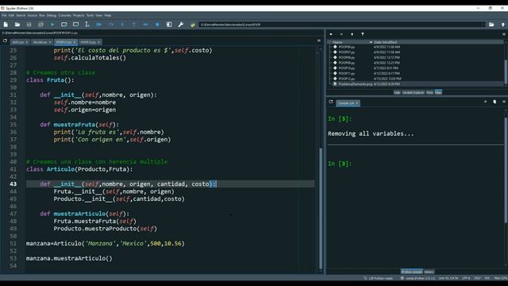Open file via folder toolbar icon
Image resolution: width=508 pixels, height=286 pixels.
click(17, 25)
